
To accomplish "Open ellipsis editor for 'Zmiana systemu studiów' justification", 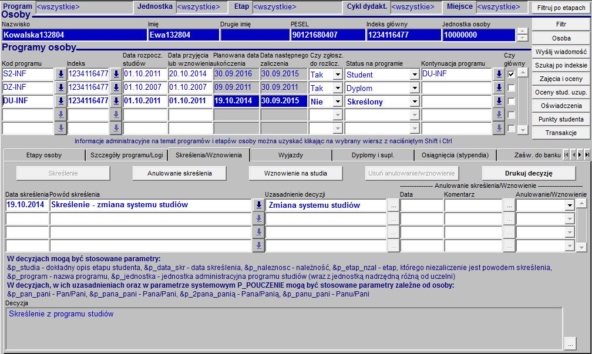I will click(393, 205).
